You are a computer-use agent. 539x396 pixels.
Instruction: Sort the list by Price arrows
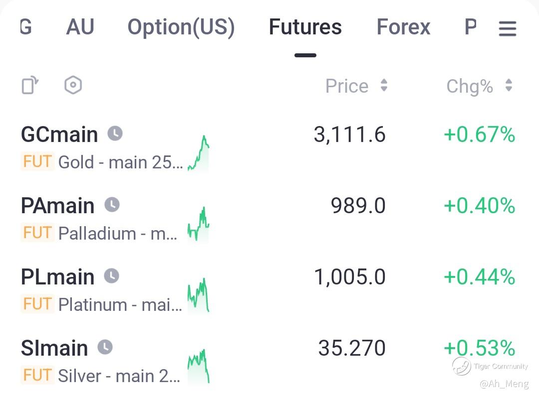pyautogui.click(x=384, y=86)
